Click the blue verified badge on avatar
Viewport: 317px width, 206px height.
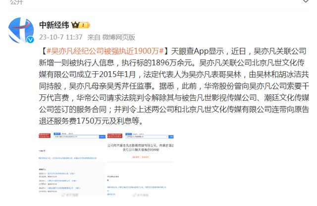(x=30, y=40)
